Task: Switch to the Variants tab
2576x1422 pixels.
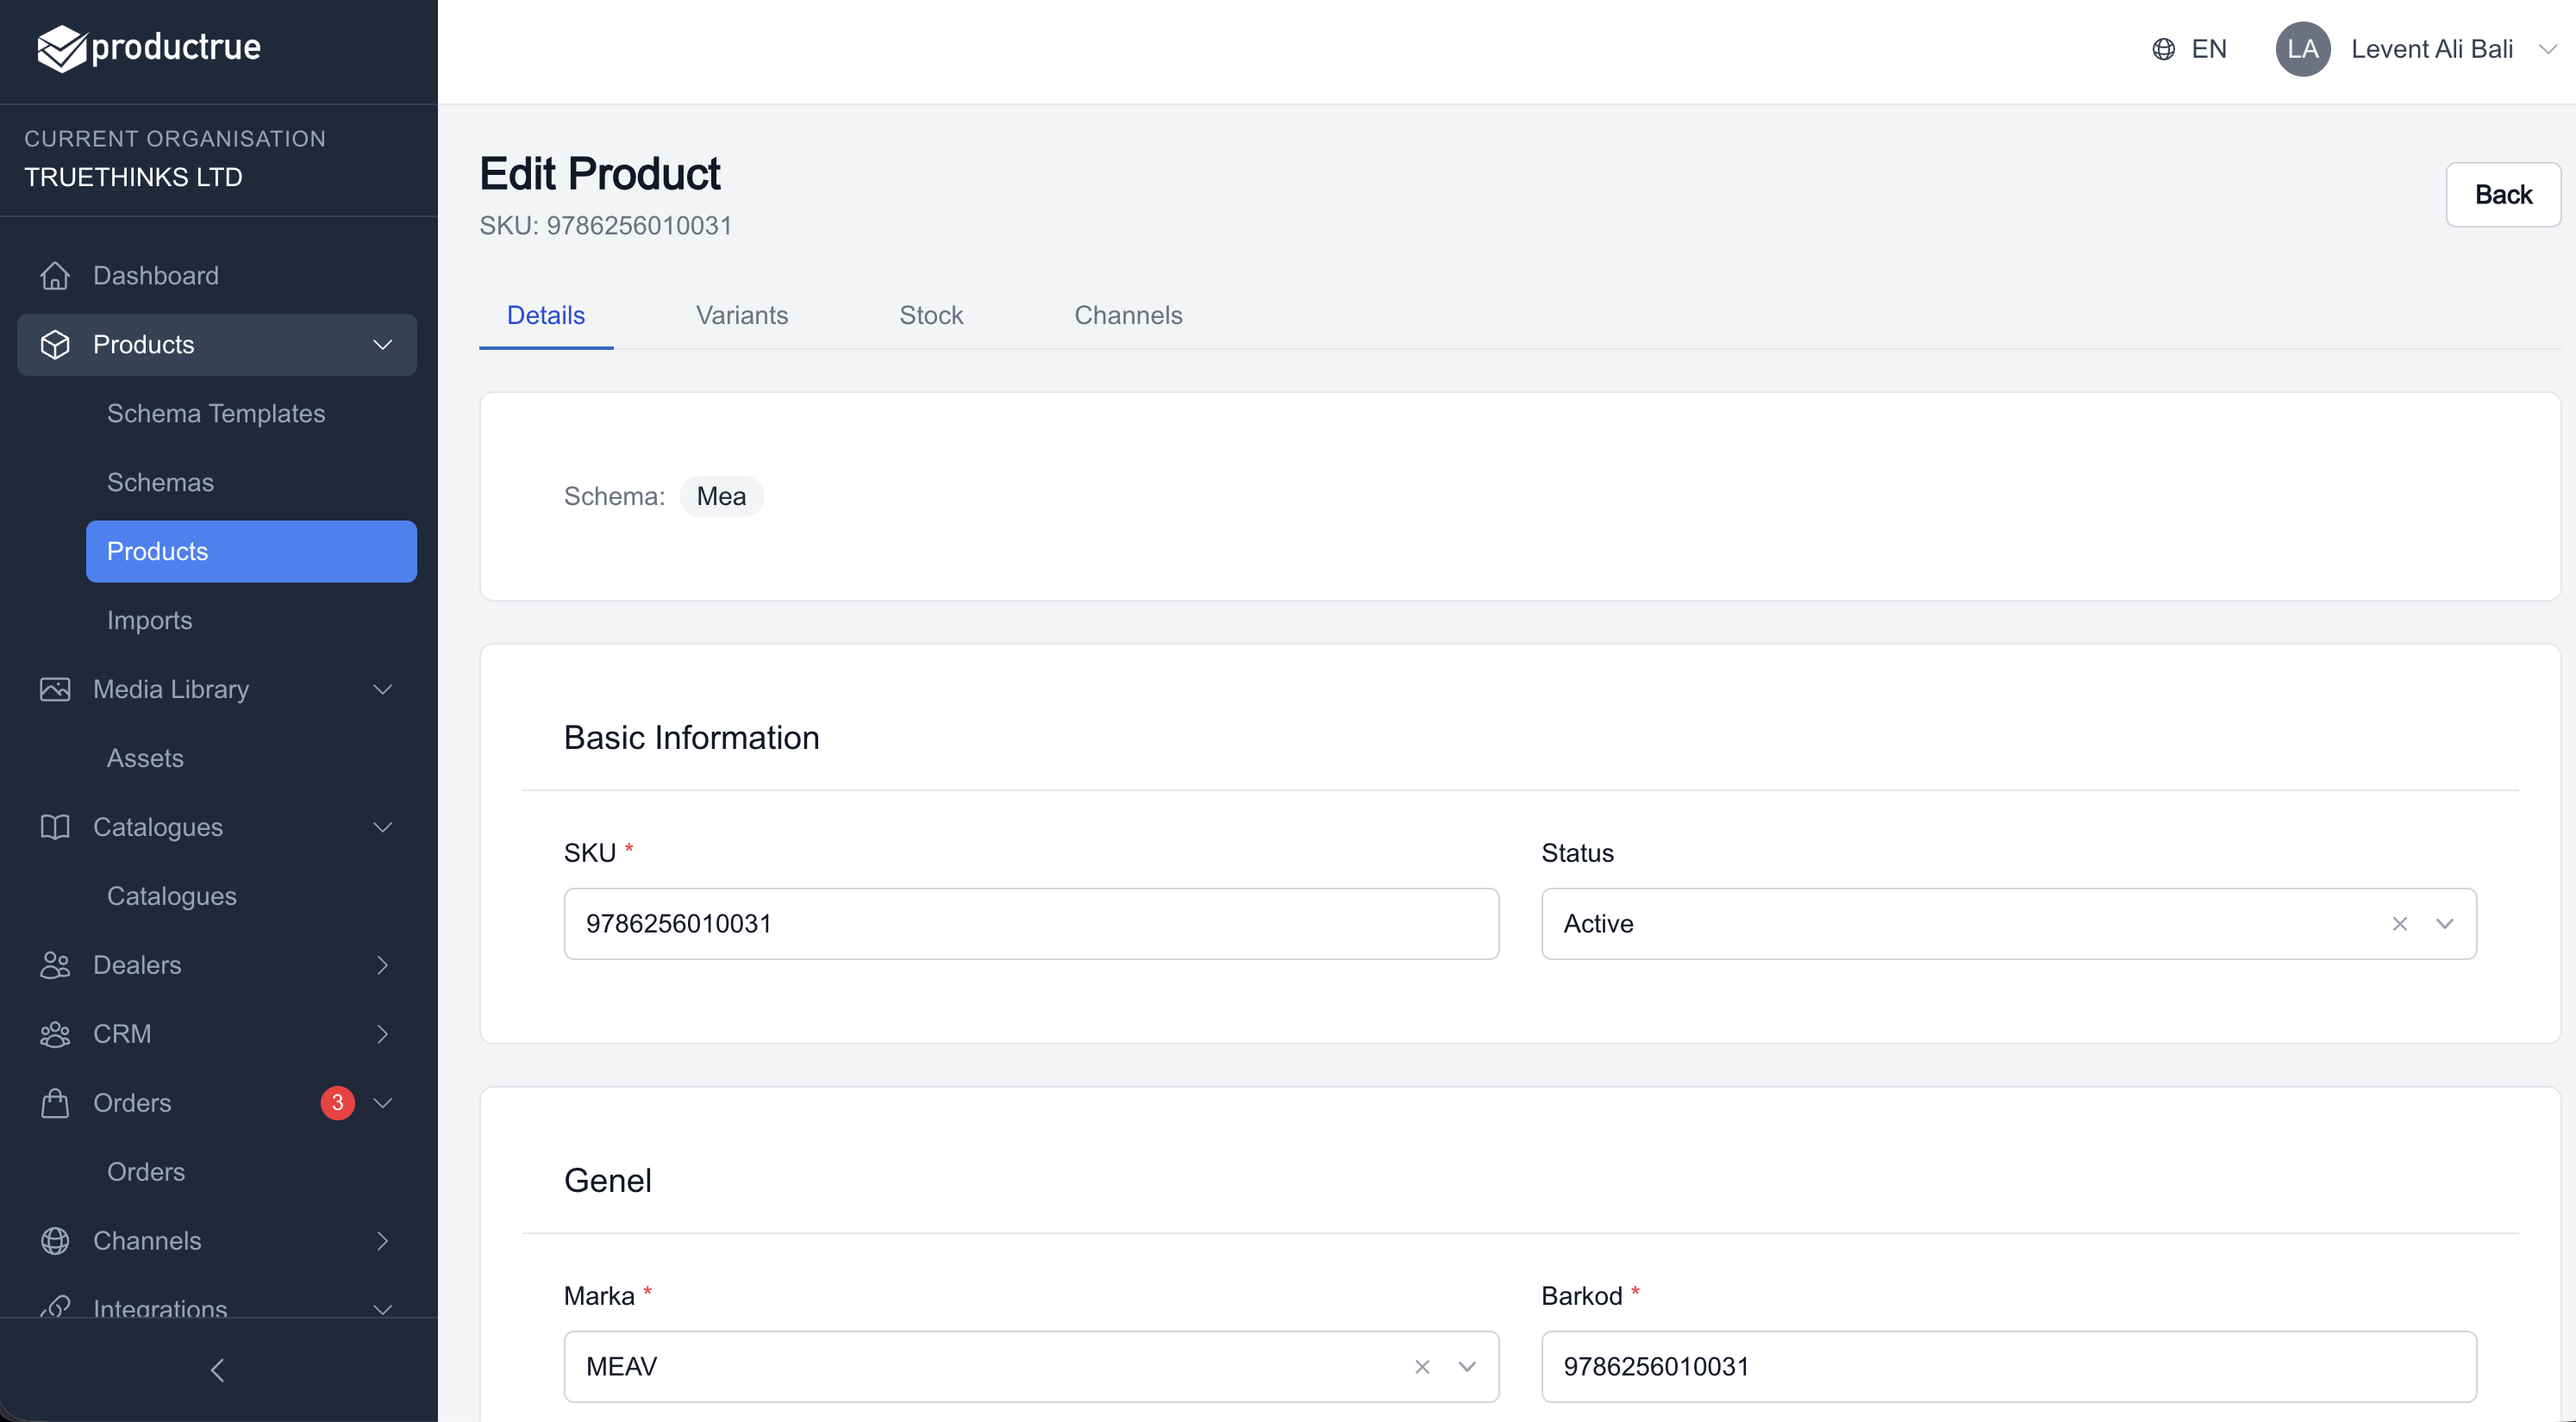Action: click(x=741, y=315)
